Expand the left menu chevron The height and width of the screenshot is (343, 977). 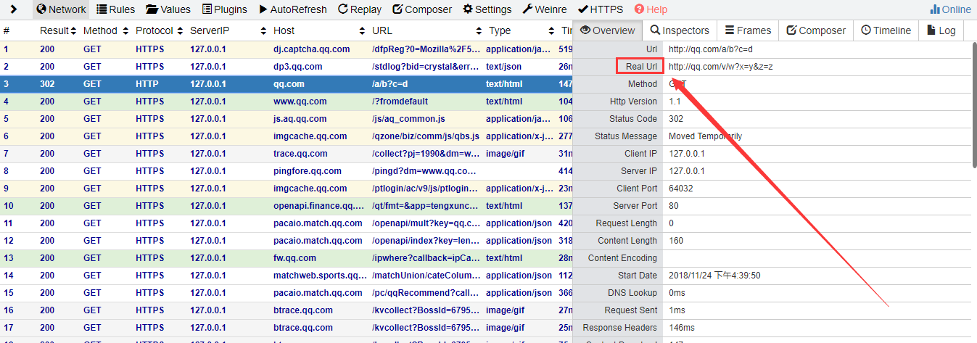(13, 9)
